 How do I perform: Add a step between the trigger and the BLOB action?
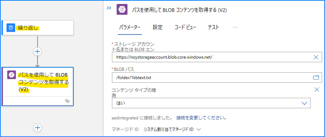click(x=37, y=51)
